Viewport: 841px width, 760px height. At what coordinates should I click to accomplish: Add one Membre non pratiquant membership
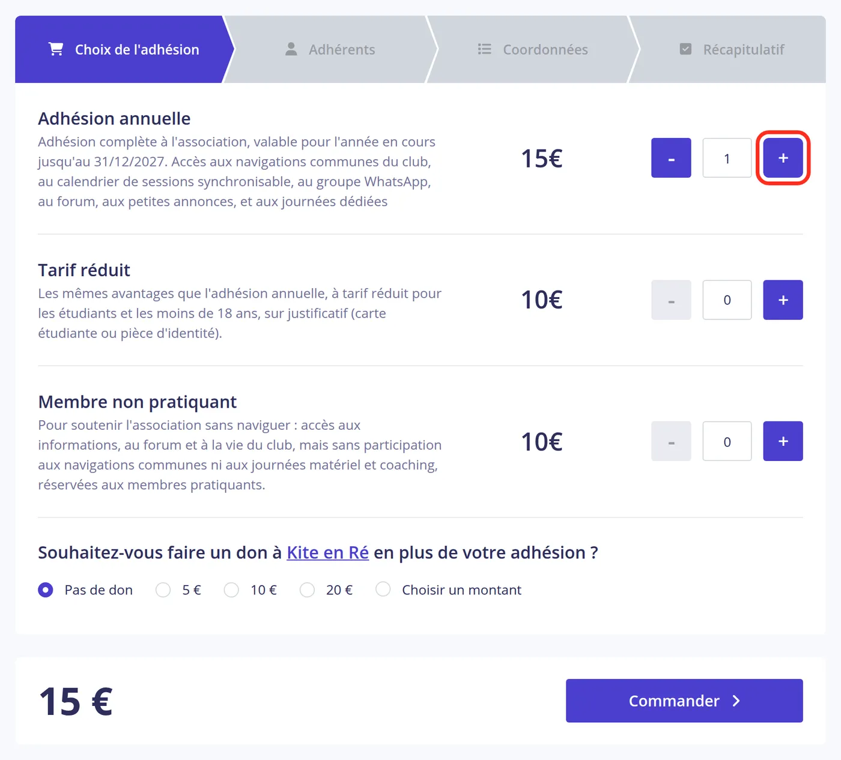point(783,441)
